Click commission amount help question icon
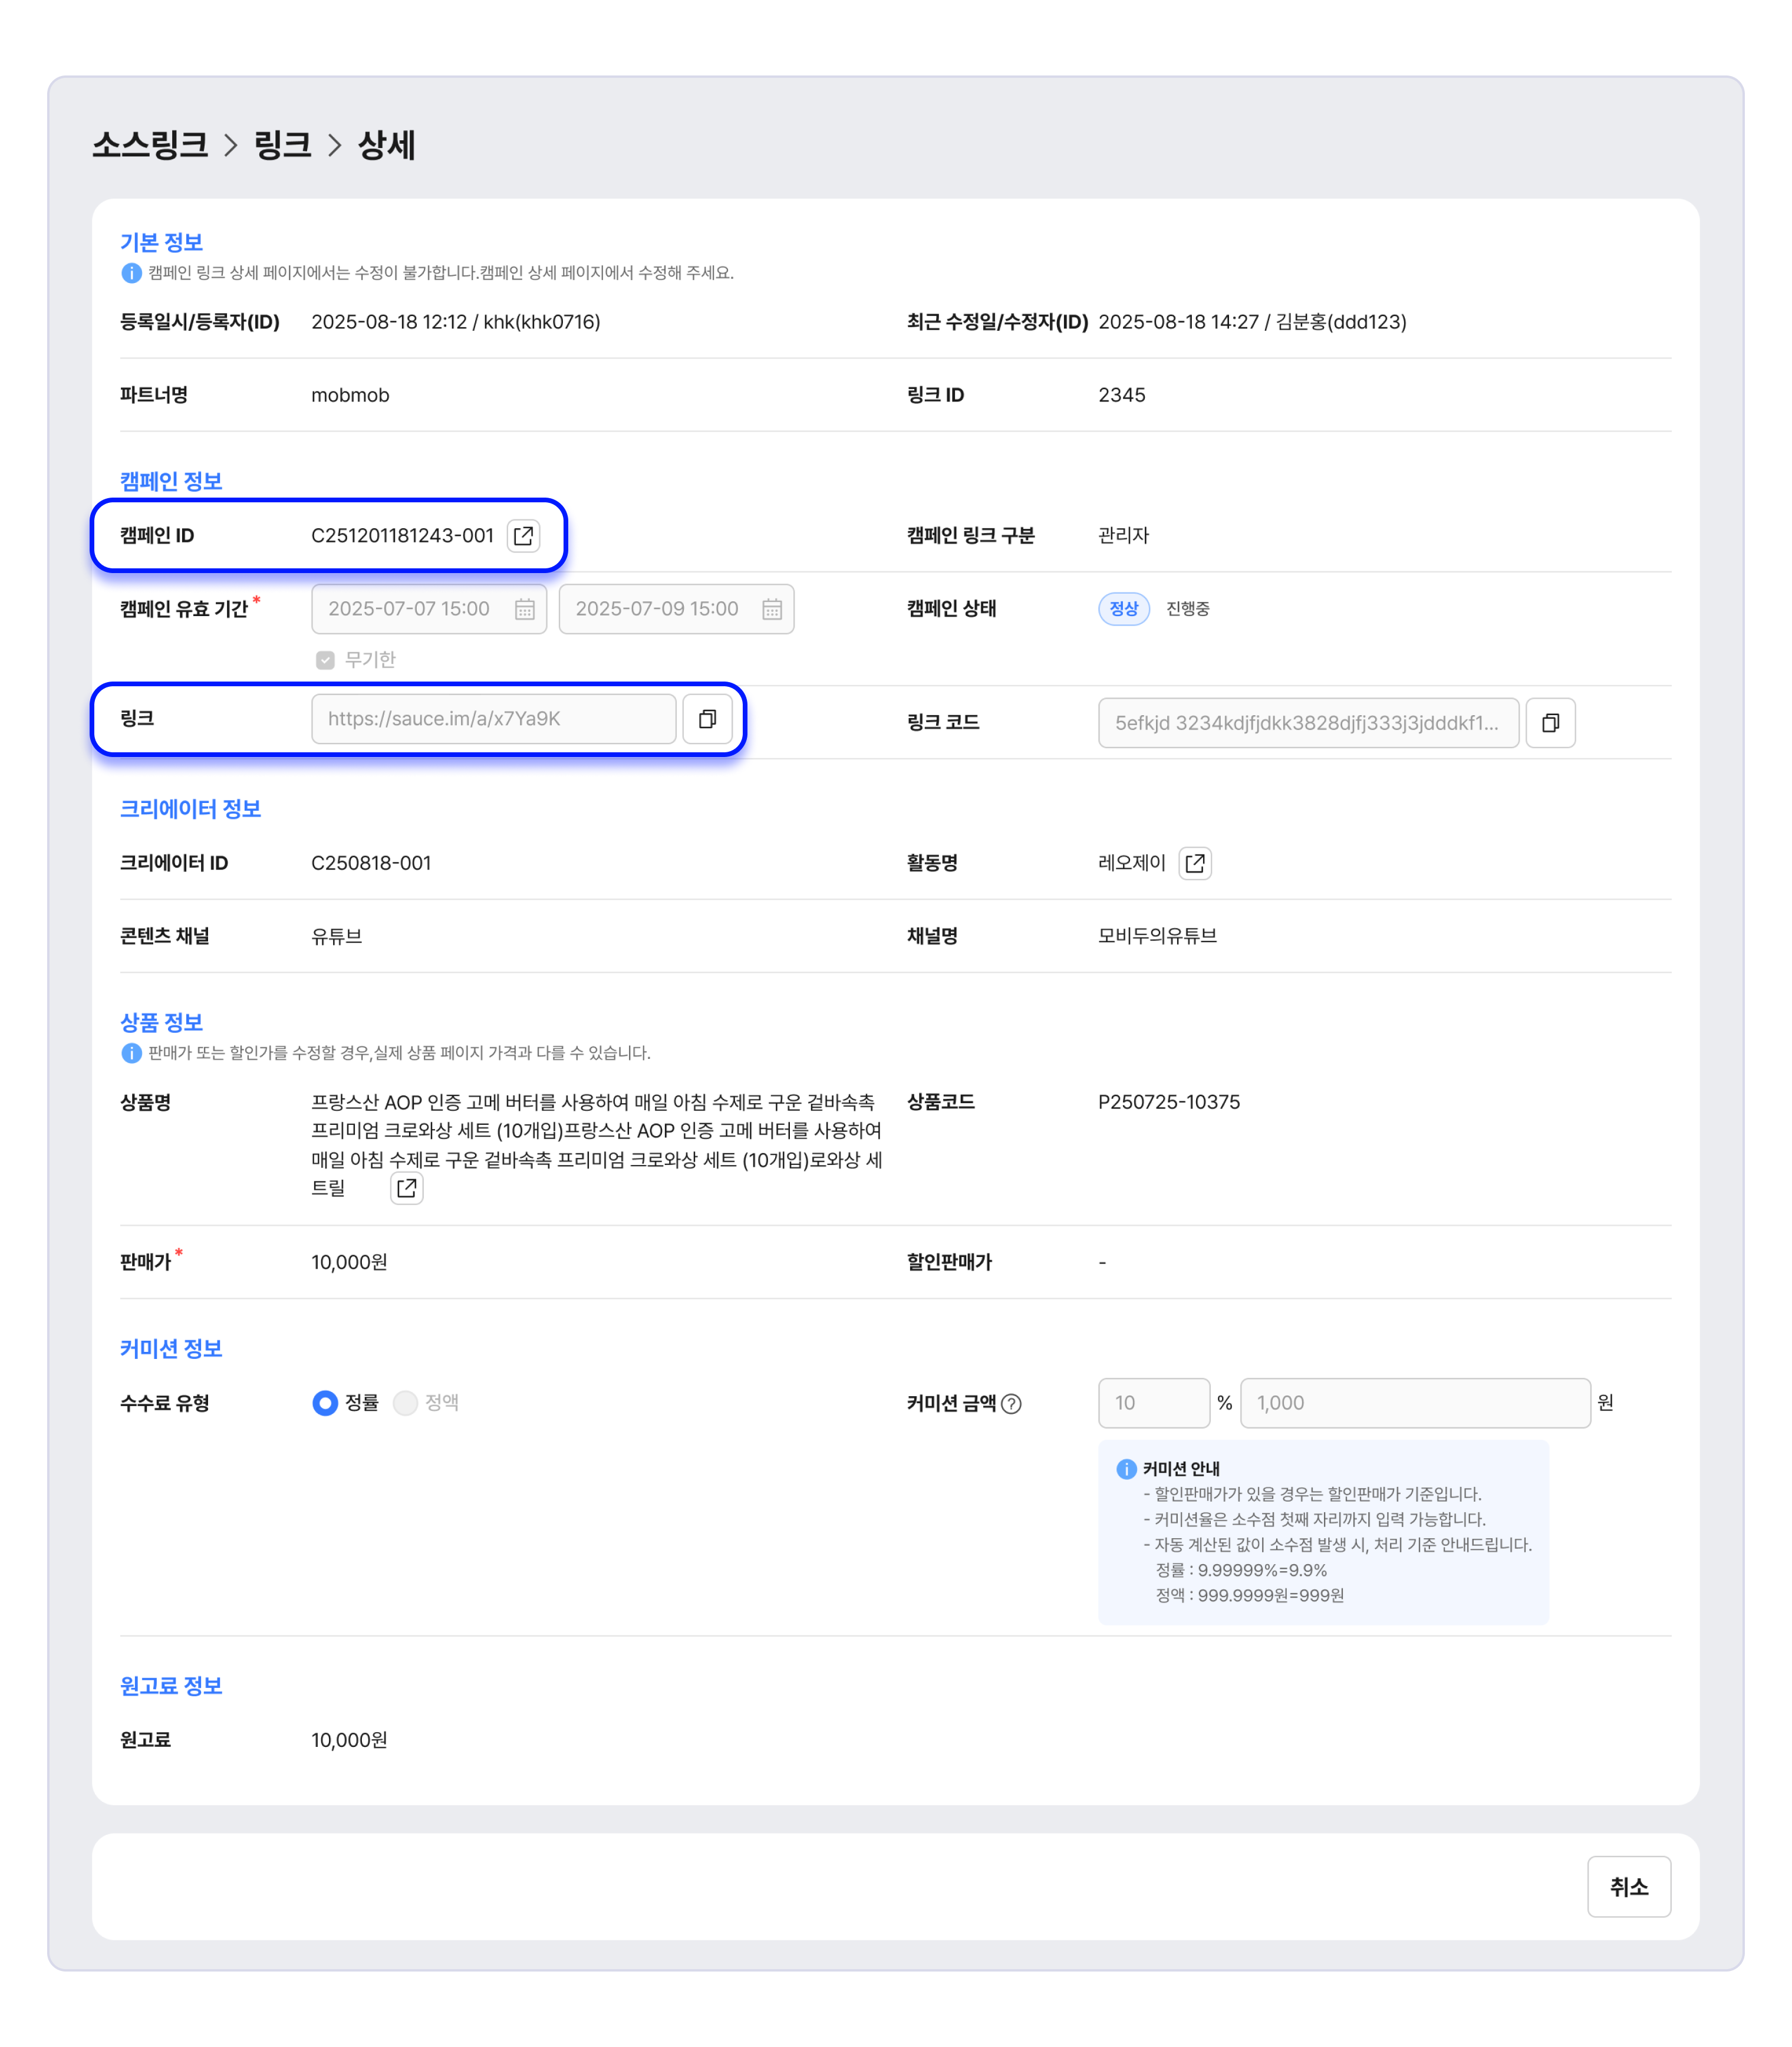1792x2047 pixels. click(1011, 1404)
